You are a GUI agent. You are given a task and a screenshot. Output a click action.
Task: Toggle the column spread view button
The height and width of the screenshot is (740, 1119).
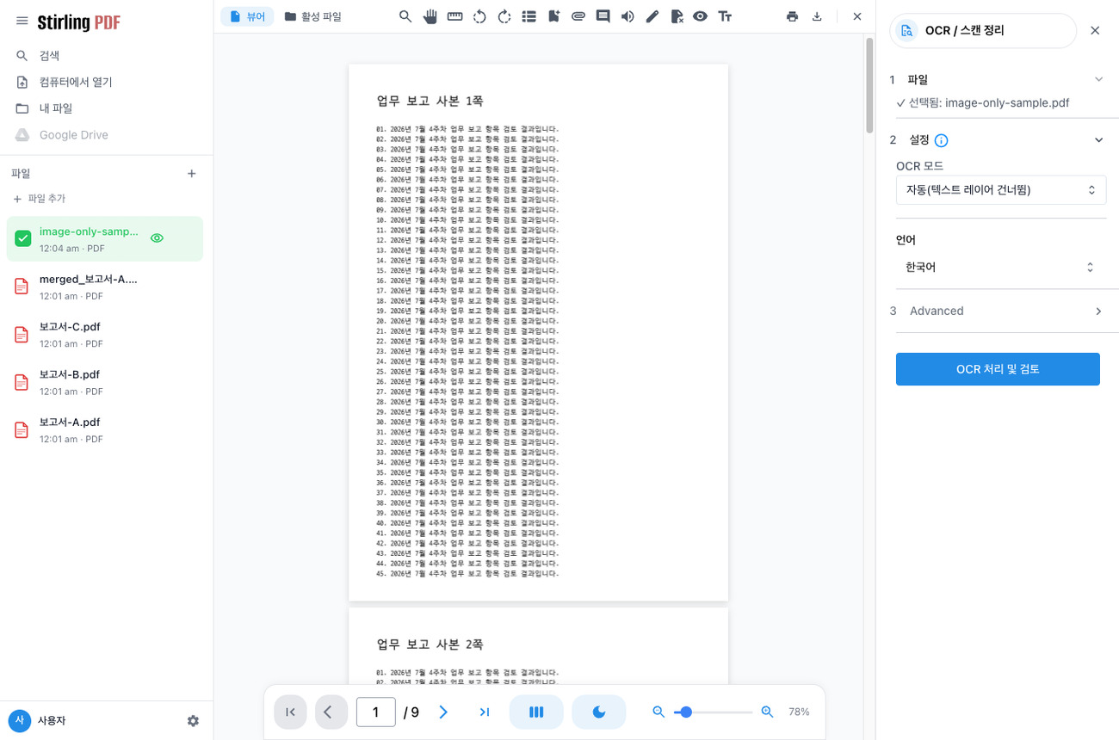pyautogui.click(x=536, y=712)
